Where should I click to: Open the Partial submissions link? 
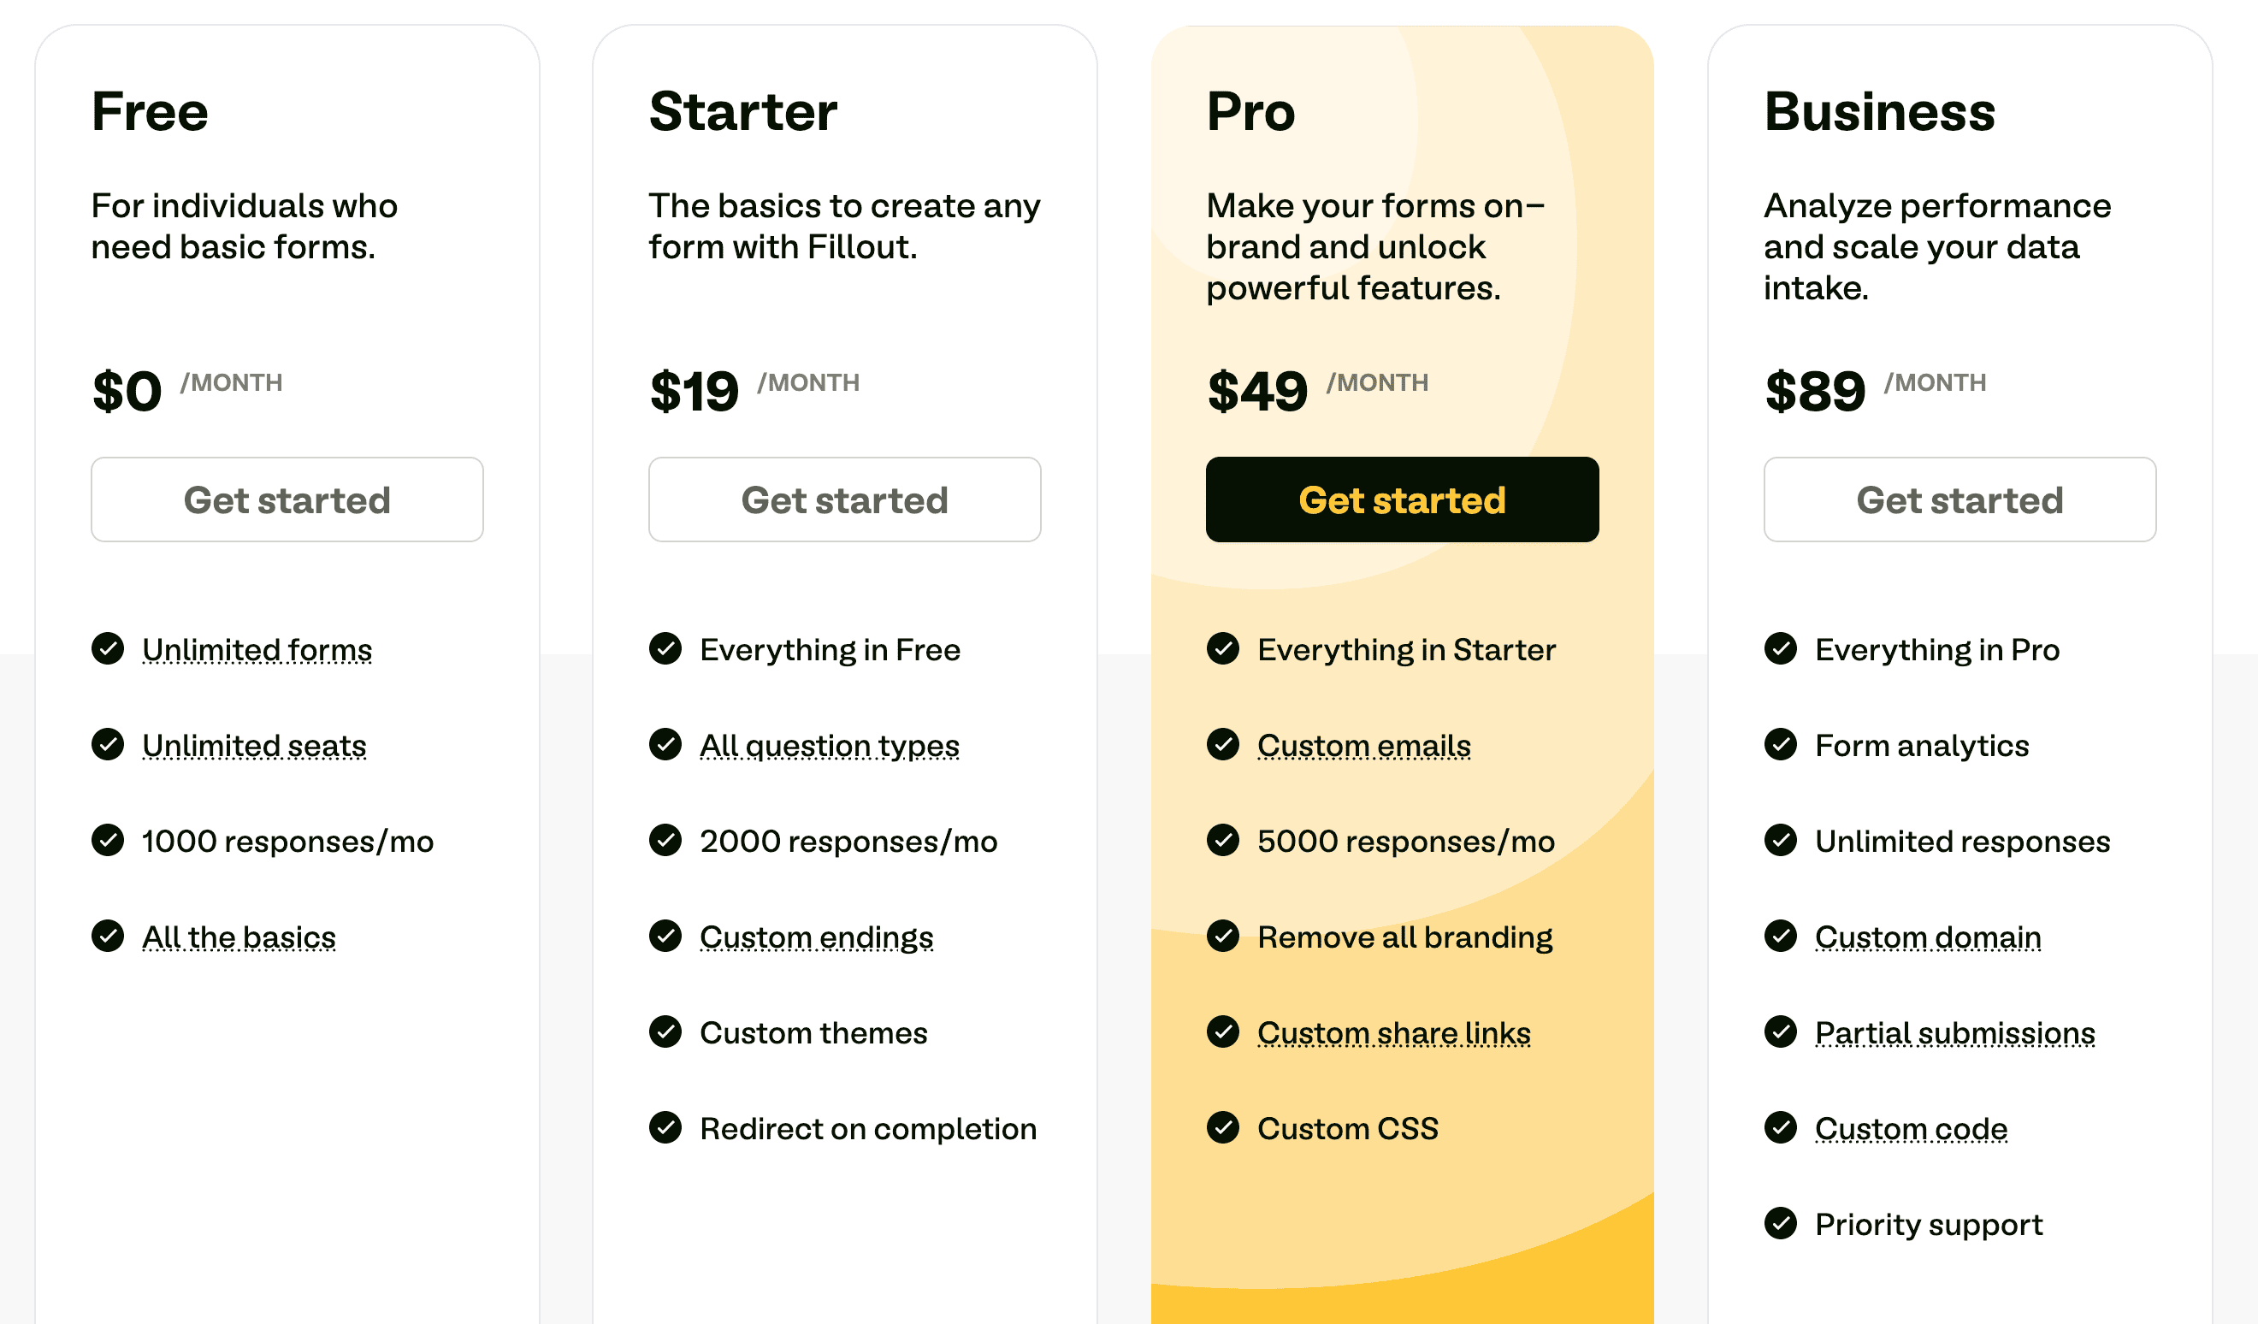tap(1954, 1033)
